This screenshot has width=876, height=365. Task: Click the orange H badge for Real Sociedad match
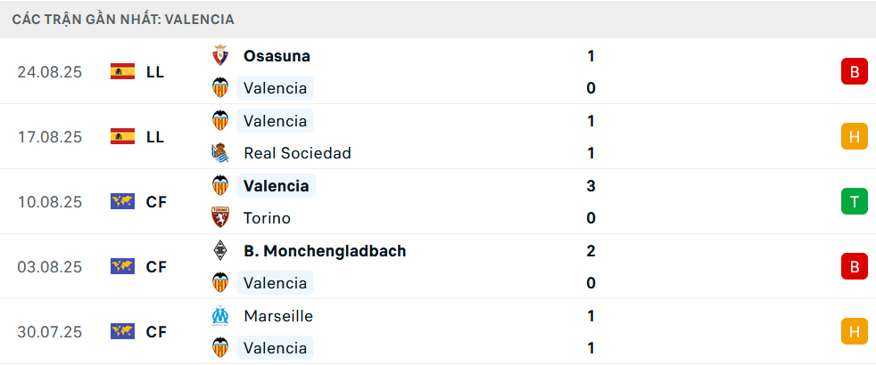click(854, 137)
